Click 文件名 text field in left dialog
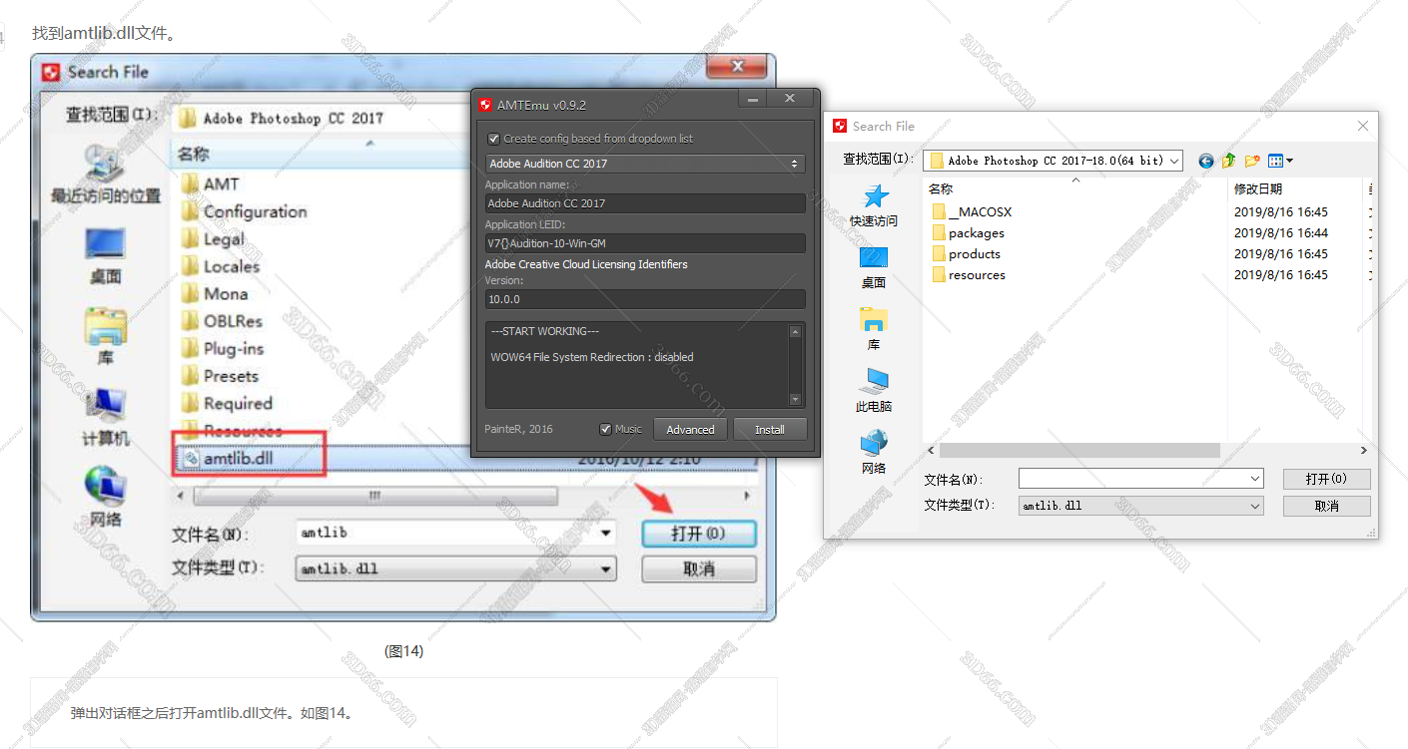Viewport: 1408px width, 749px height. tap(446, 534)
